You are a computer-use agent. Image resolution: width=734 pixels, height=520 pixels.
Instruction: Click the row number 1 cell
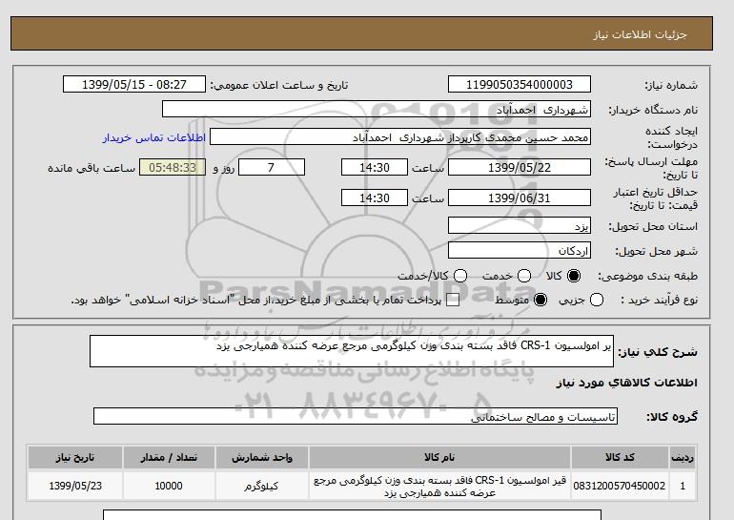683,486
